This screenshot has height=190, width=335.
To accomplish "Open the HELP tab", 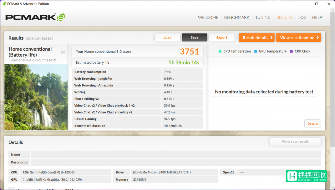I will 317,17.
